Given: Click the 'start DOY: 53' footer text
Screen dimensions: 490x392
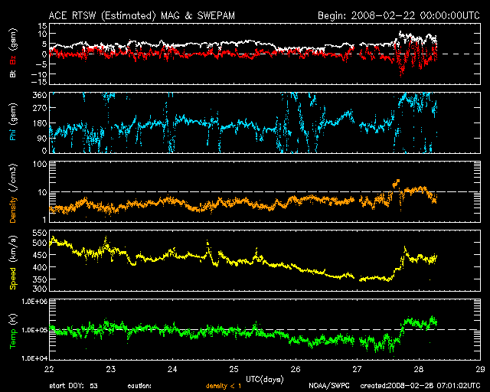Looking at the screenshot, I should [x=73, y=386].
